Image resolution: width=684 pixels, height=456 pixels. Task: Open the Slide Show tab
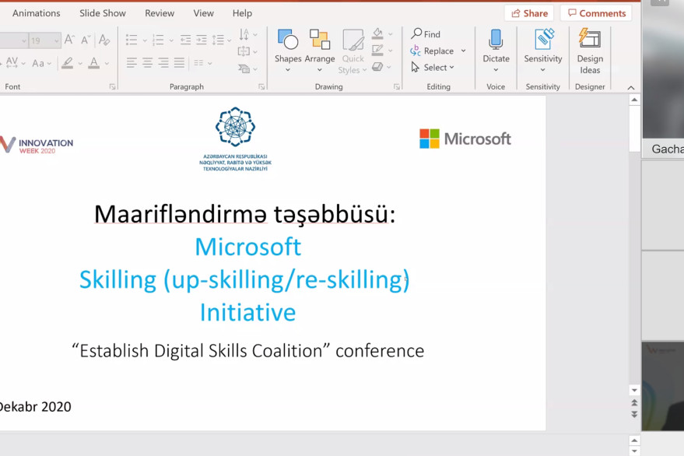point(103,13)
